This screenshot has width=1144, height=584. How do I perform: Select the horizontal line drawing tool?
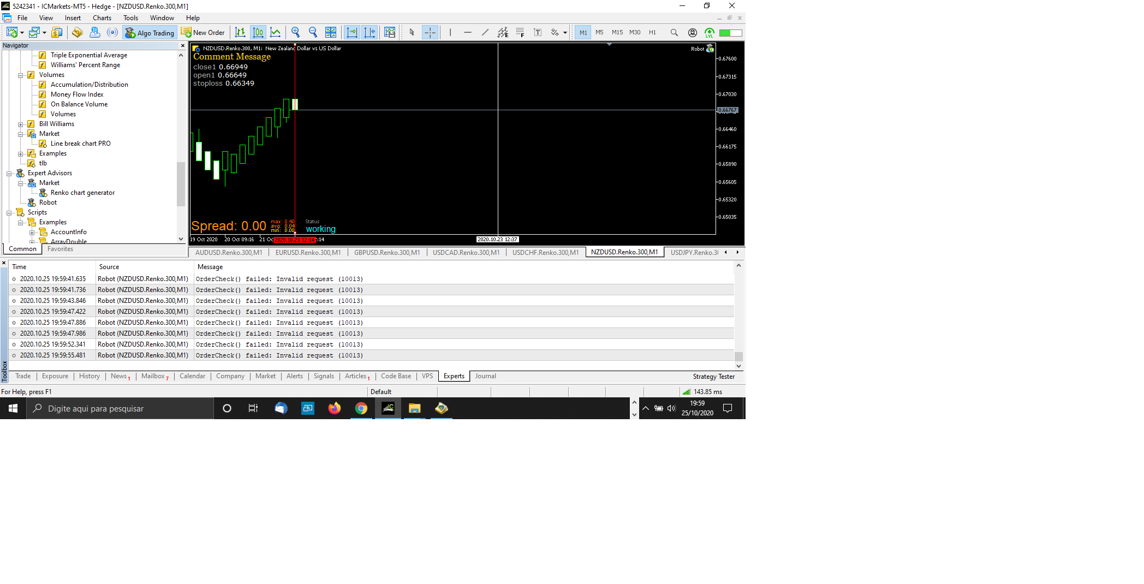[x=468, y=33]
